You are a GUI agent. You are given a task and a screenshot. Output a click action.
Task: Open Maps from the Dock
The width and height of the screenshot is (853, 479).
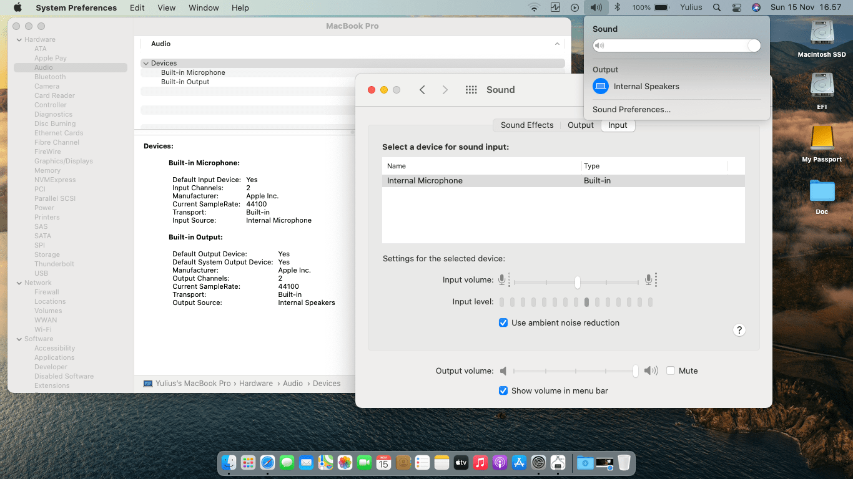[x=326, y=463]
